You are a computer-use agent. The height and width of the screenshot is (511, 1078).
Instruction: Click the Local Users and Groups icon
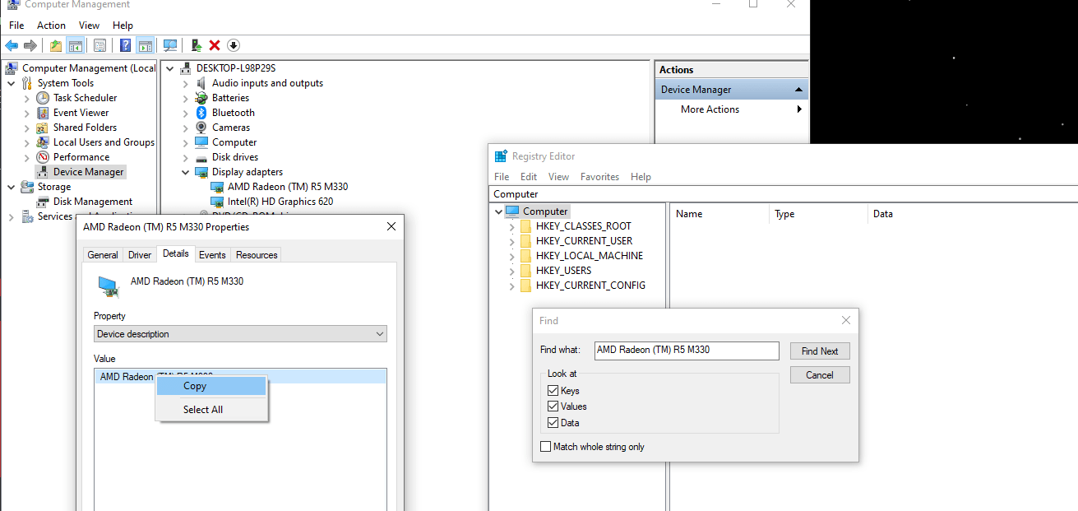pyautogui.click(x=43, y=142)
